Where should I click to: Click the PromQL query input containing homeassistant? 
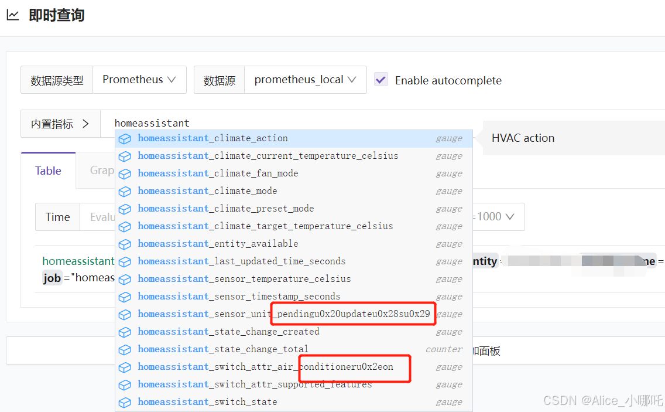pos(382,123)
